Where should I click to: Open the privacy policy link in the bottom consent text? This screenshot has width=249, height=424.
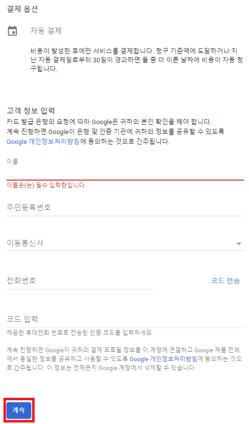click(x=163, y=359)
